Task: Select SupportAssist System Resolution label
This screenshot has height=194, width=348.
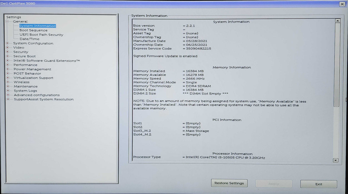Action: [44, 99]
